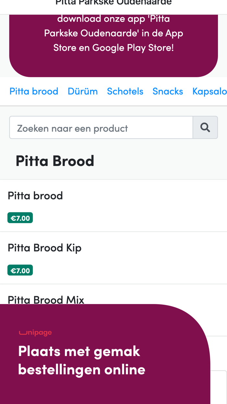Click the restaurant name 'Pitta Parkske Oudenaarde'
Image resolution: width=227 pixels, height=404 pixels.
pyautogui.click(x=113, y=3)
